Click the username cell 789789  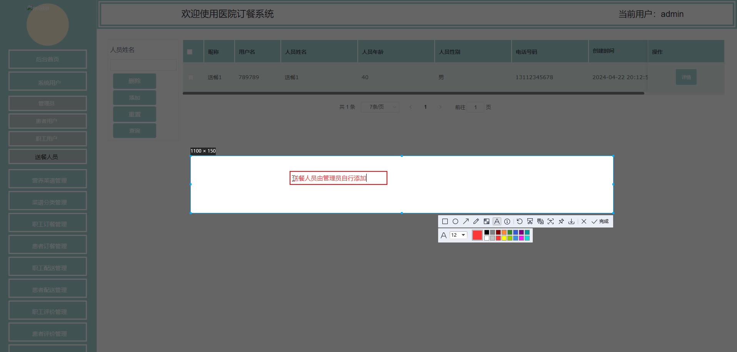248,77
